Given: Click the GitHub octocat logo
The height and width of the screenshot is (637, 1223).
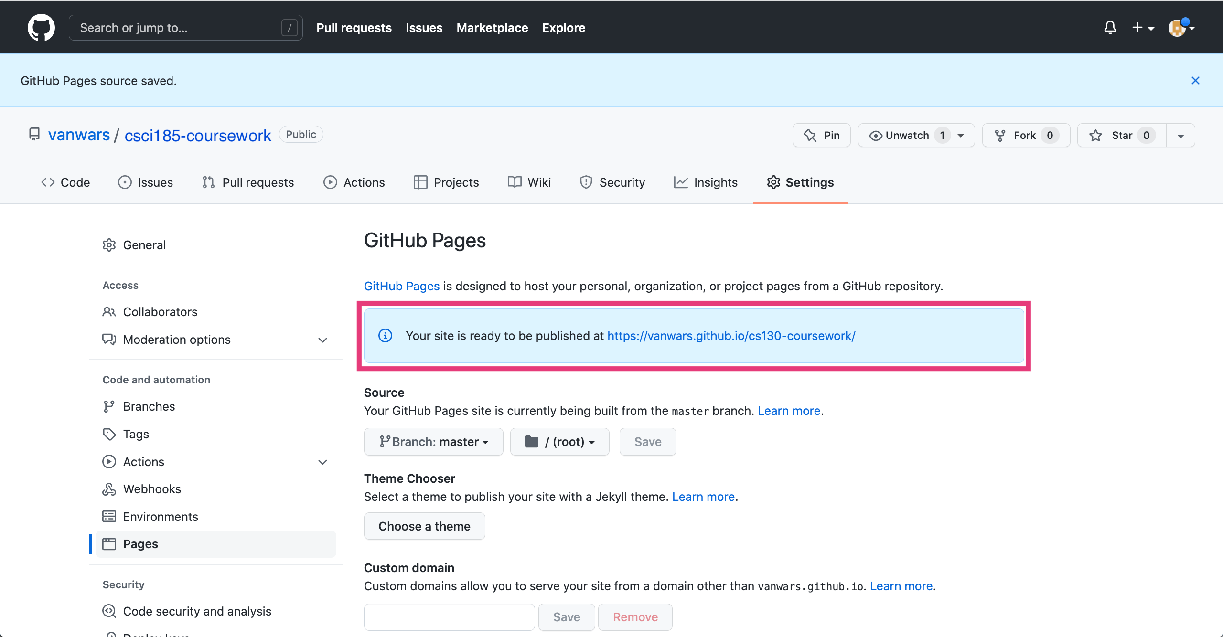Looking at the screenshot, I should (41, 27).
